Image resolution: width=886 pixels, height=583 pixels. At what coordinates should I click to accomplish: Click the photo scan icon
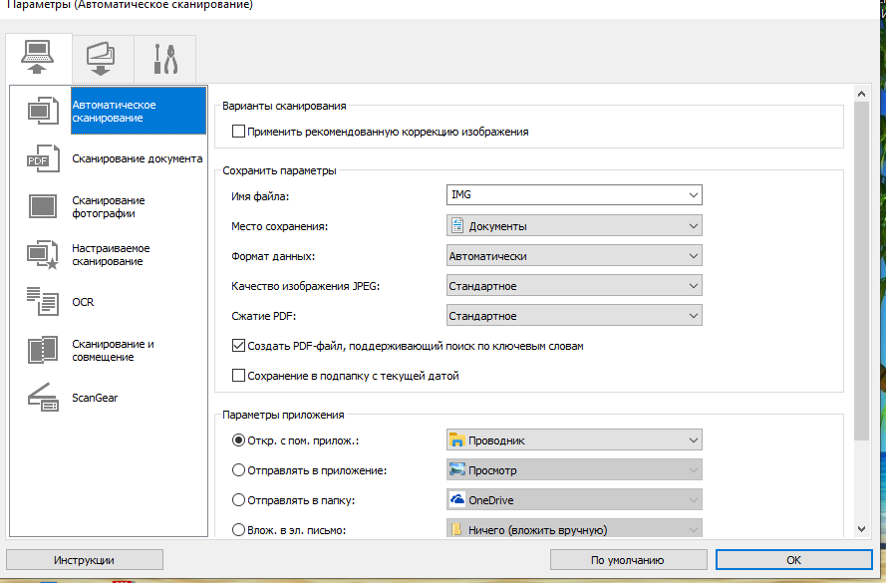point(43,206)
